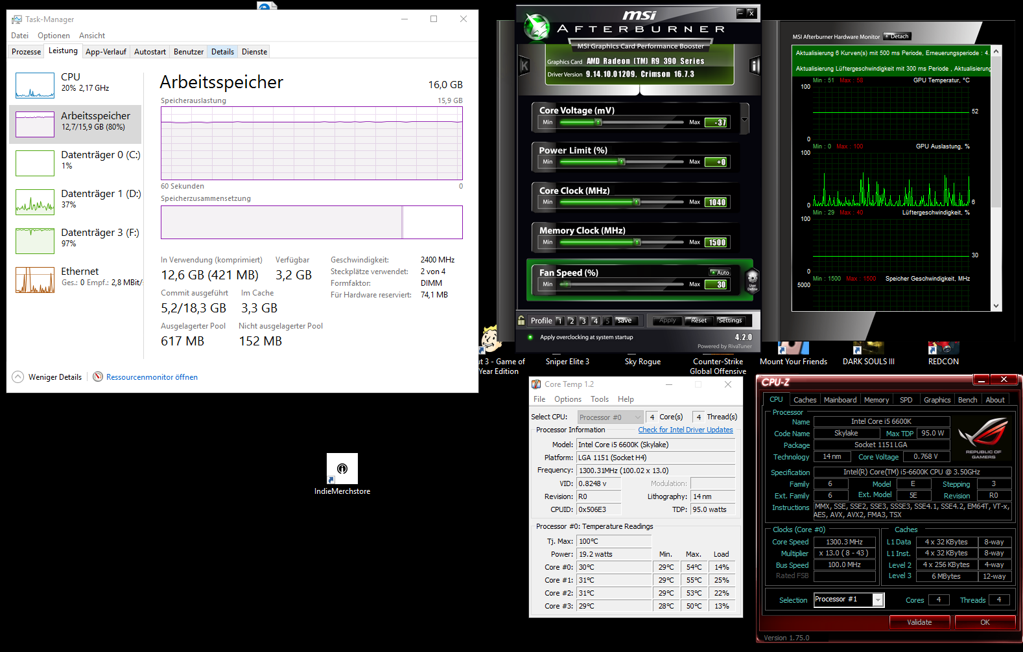Click the Afterburner save profile button
This screenshot has width=1023, height=652.
pos(625,321)
